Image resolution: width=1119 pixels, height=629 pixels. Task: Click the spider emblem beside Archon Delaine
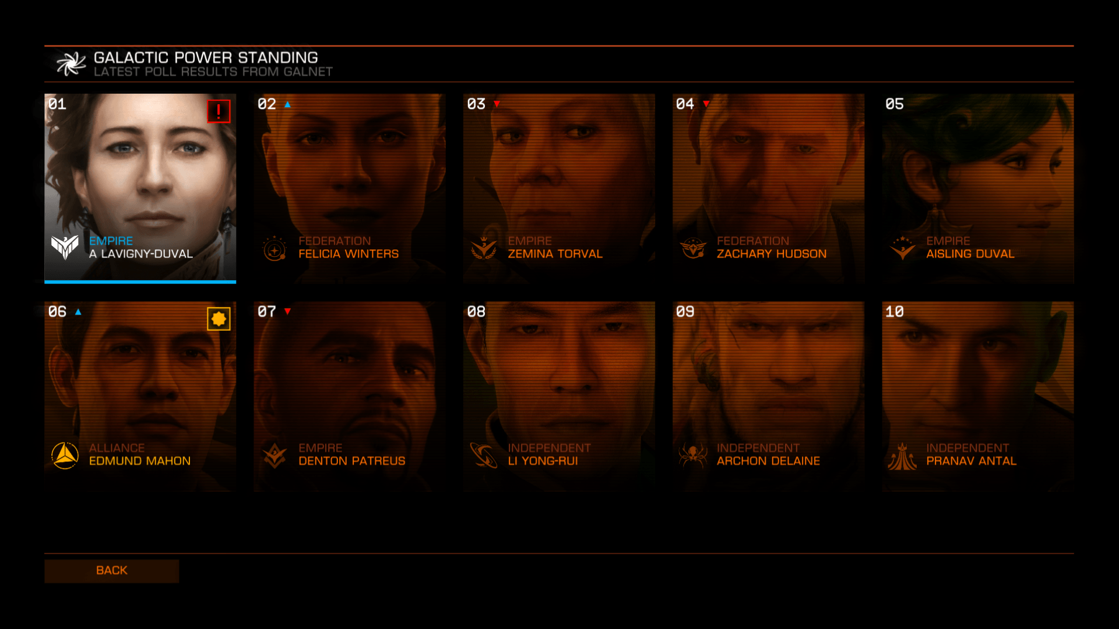coord(692,455)
